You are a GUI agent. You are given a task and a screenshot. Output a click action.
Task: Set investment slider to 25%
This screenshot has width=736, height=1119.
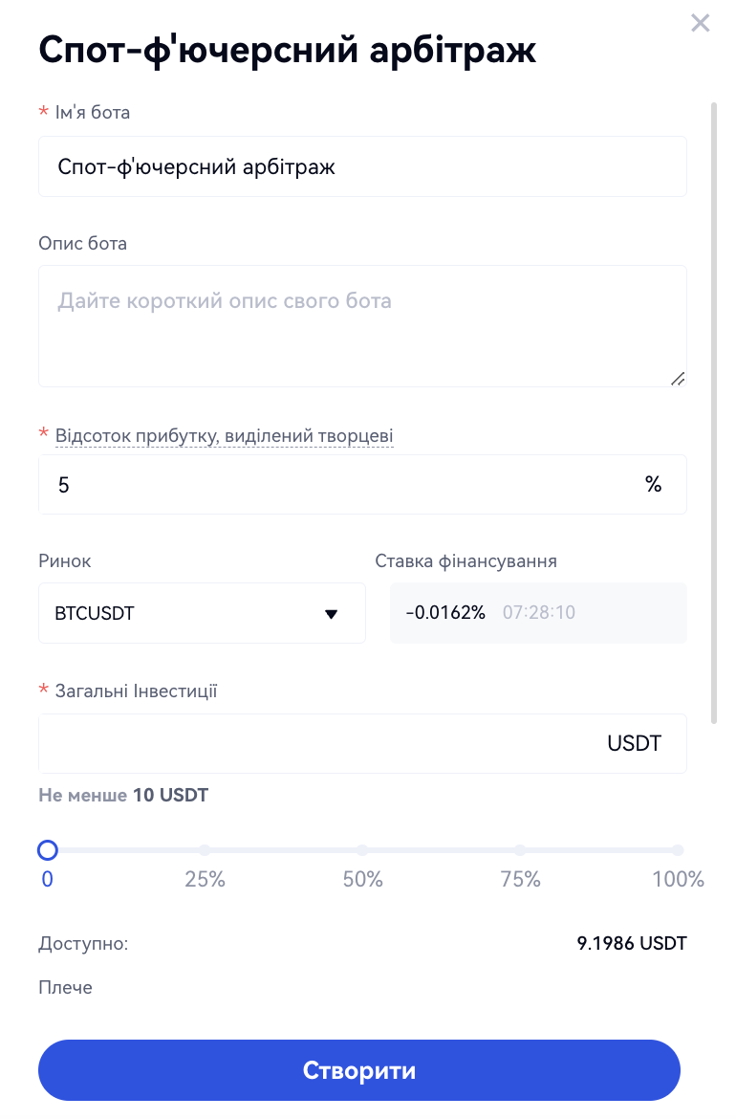pyautogui.click(x=205, y=850)
